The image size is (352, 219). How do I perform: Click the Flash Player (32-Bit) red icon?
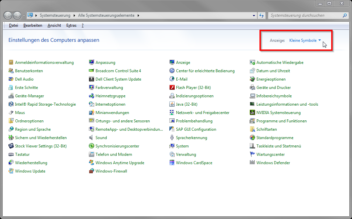pyautogui.click(x=172, y=88)
